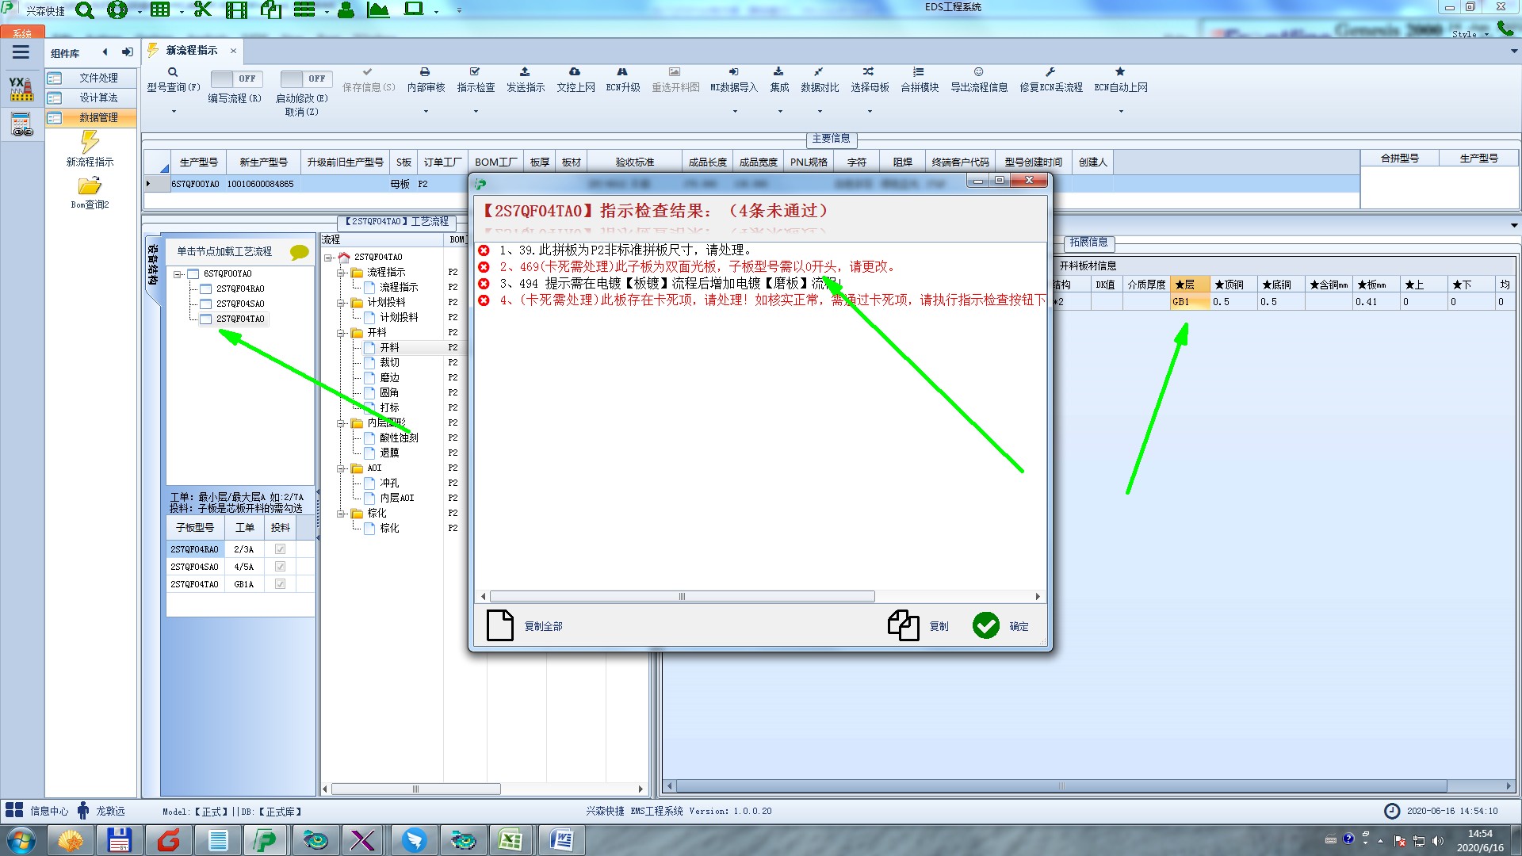Click 修复ECN丢流程 wrench toolbar icon
1522x856 pixels.
(x=1050, y=72)
